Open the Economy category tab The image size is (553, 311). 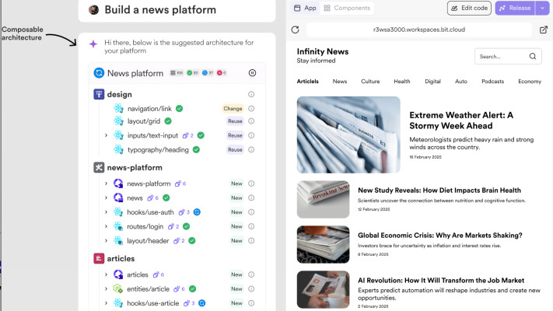pyautogui.click(x=530, y=82)
